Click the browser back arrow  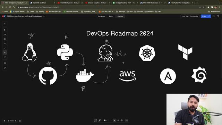2,7
